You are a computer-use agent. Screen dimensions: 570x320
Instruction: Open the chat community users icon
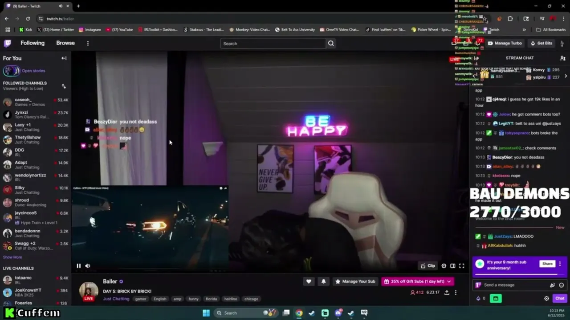(563, 58)
